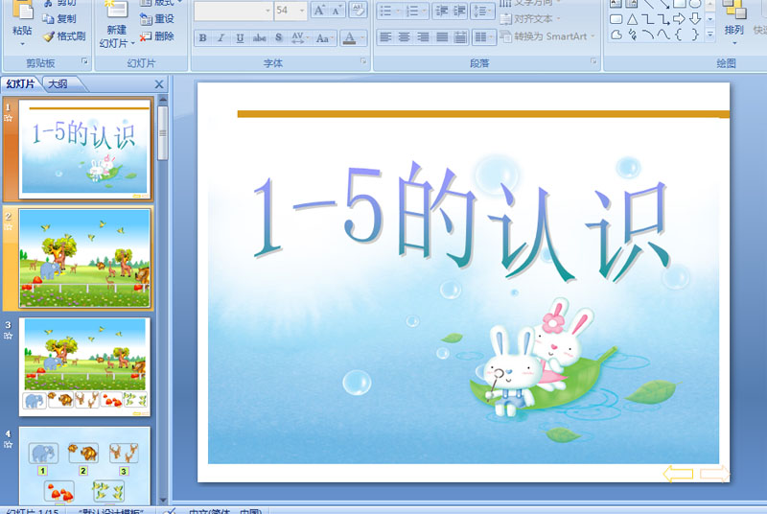Apply underline formatting

click(240, 37)
